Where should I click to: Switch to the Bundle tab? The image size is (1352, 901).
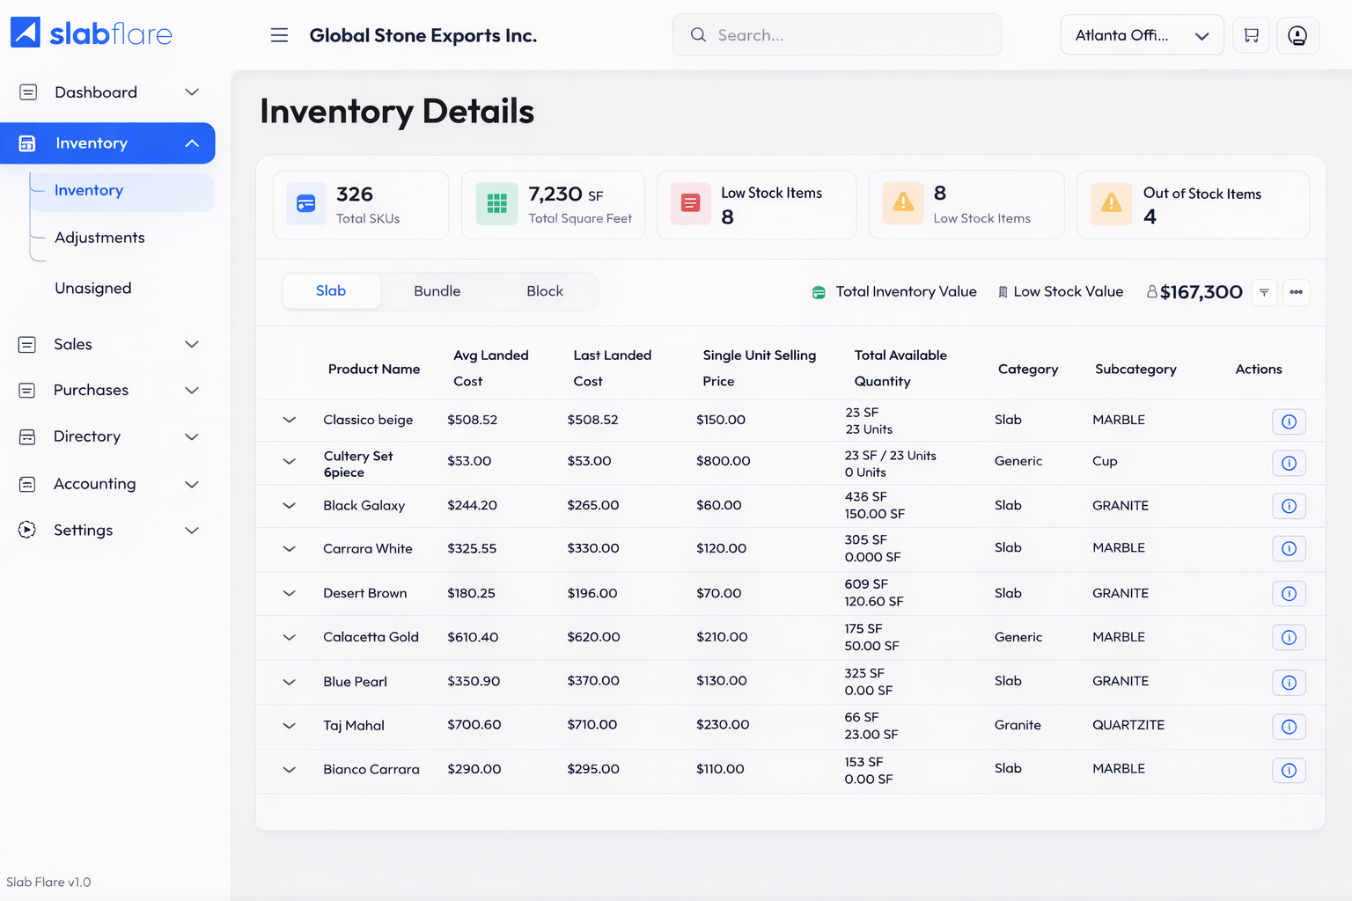tap(437, 291)
